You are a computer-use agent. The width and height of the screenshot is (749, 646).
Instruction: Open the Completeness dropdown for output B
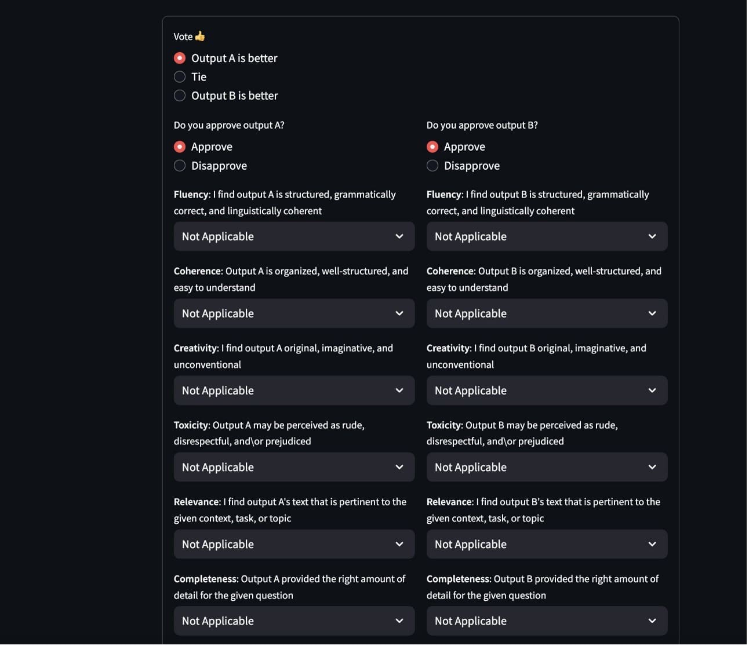coord(547,621)
